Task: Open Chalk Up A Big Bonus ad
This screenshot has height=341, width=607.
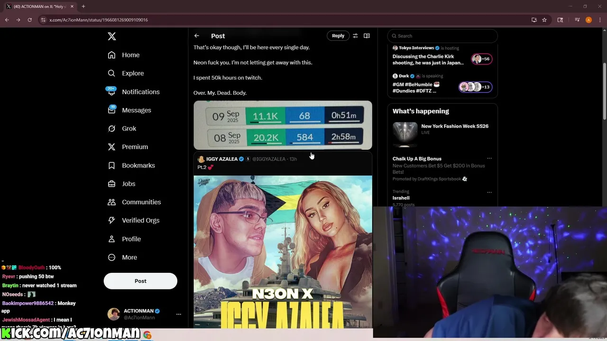Action: point(417,159)
